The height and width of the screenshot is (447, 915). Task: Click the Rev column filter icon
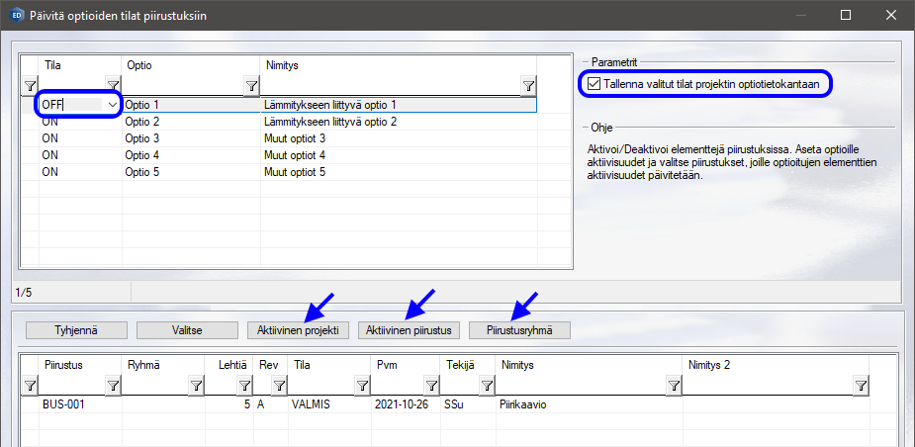point(278,386)
